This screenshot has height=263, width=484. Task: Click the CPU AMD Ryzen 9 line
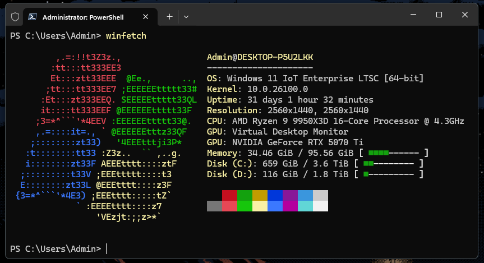tap(335, 121)
